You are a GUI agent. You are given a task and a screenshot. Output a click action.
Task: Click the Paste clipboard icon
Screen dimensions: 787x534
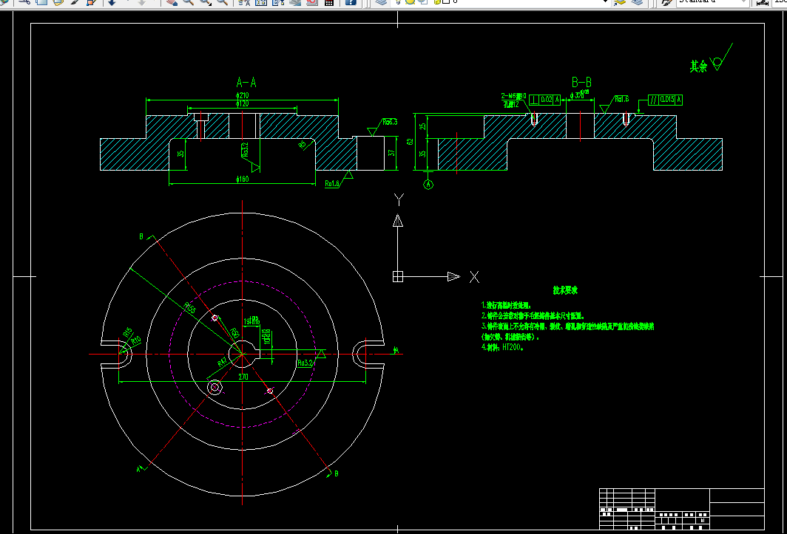(58, 2)
